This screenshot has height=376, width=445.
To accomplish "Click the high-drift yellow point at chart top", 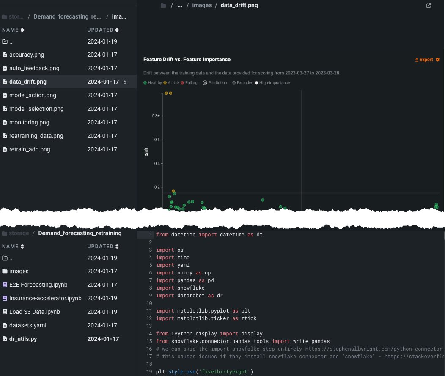I will tap(166, 93).
